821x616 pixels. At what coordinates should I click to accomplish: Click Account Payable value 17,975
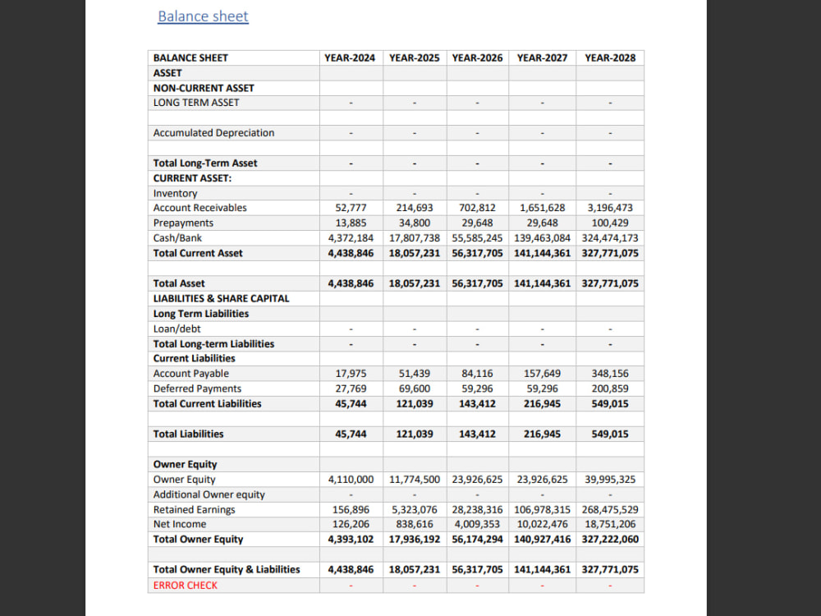coord(351,374)
